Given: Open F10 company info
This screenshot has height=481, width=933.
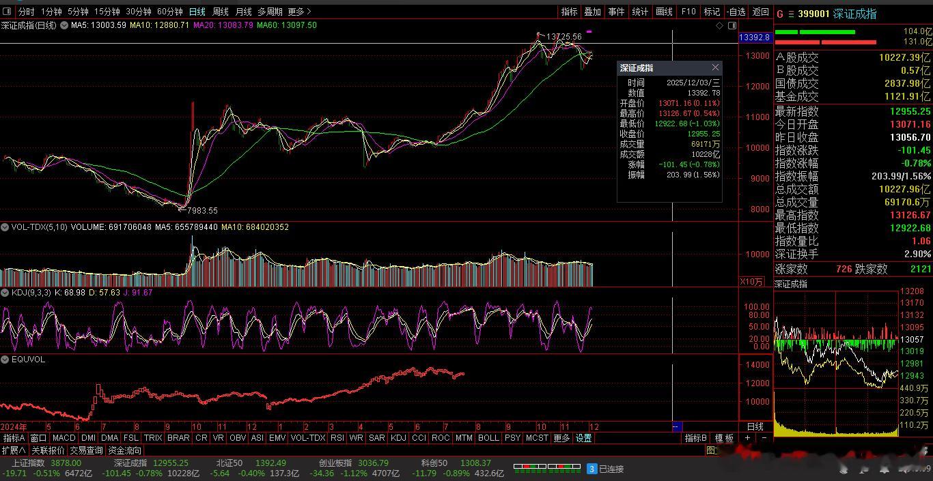Looking at the screenshot, I should (x=688, y=12).
